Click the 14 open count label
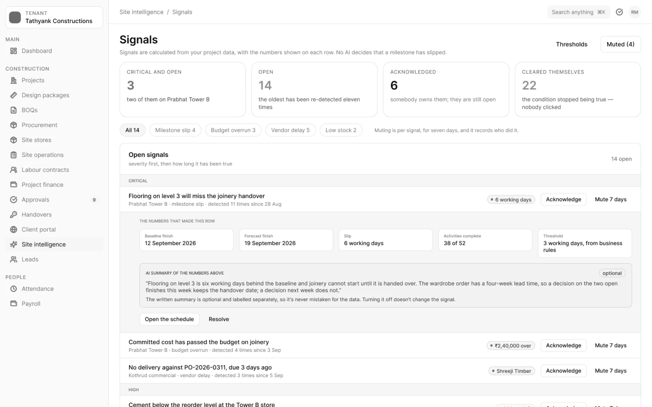 coord(621,159)
